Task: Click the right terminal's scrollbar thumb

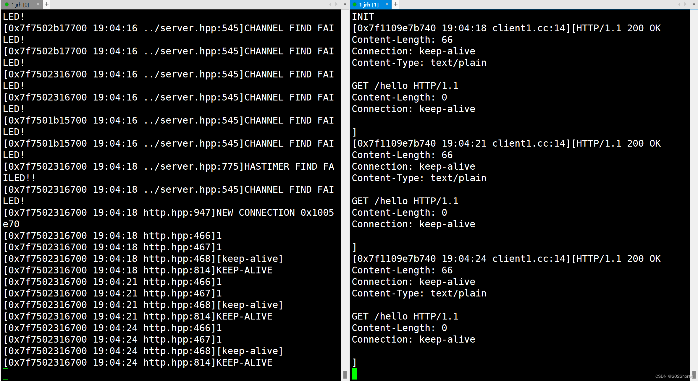Action: (694, 374)
